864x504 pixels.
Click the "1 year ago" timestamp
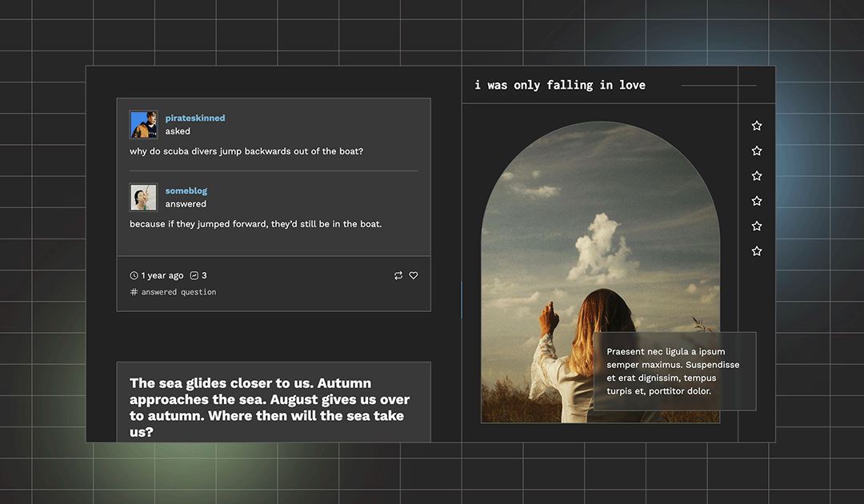click(x=161, y=275)
